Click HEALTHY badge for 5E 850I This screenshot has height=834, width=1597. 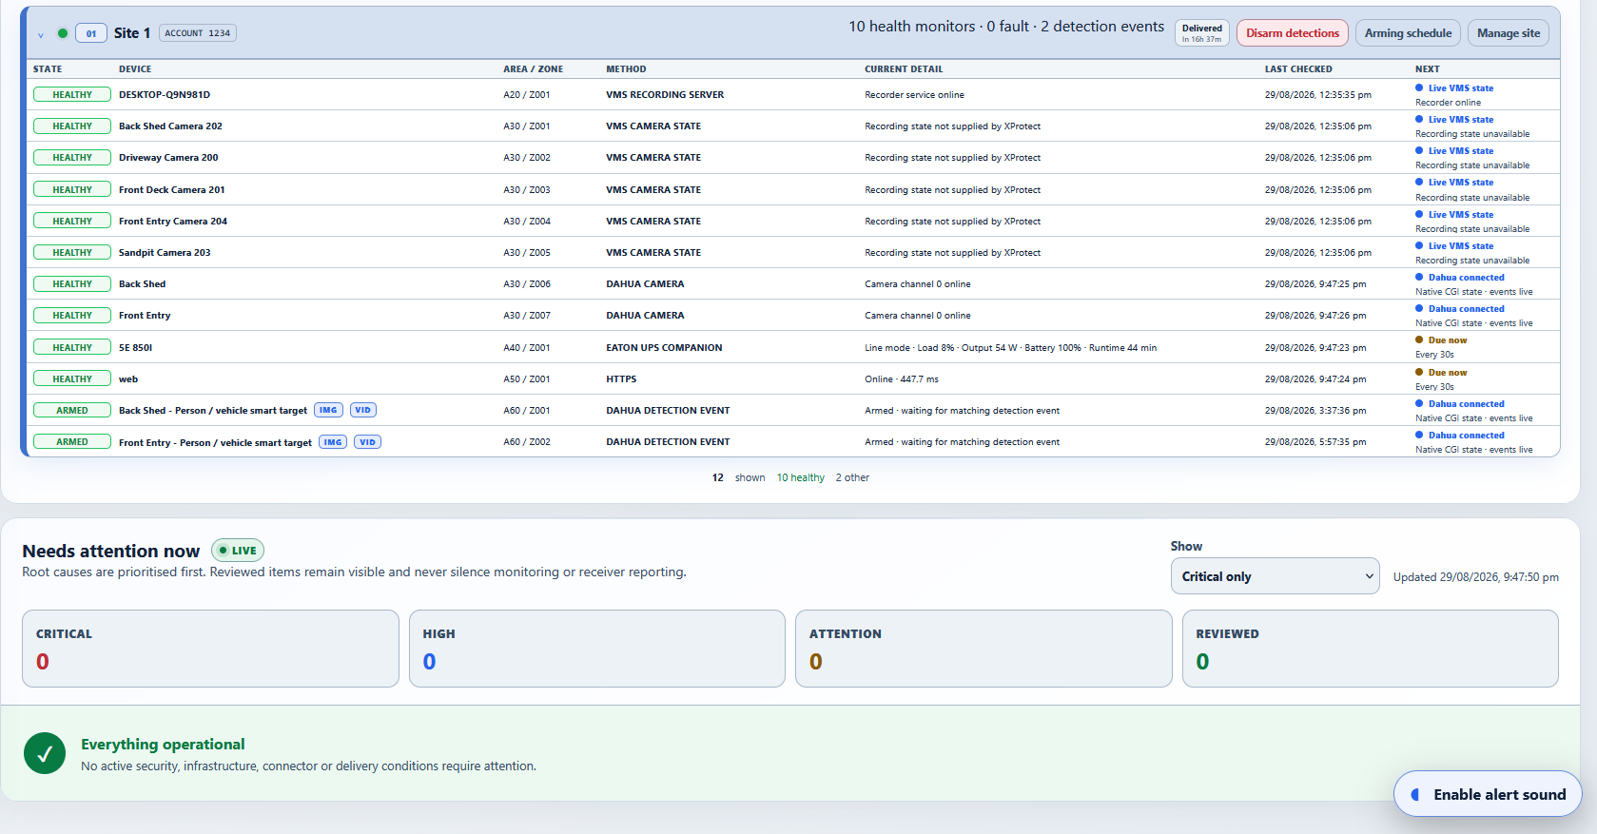click(72, 347)
